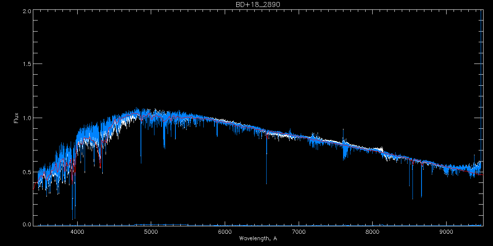Viewport: 493px width, 246px height.
Task: Select the 5000 wavelength tick label
Action: point(151,232)
